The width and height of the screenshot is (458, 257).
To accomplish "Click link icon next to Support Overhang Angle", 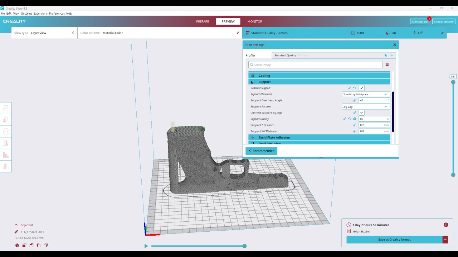I will [x=355, y=100].
